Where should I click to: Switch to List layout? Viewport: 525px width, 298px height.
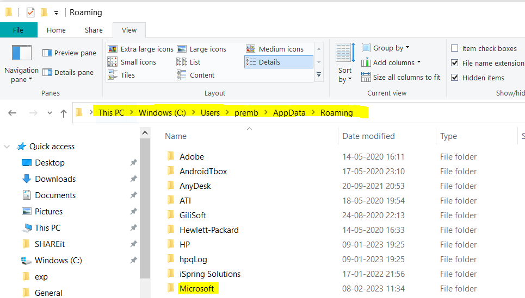(x=188, y=62)
